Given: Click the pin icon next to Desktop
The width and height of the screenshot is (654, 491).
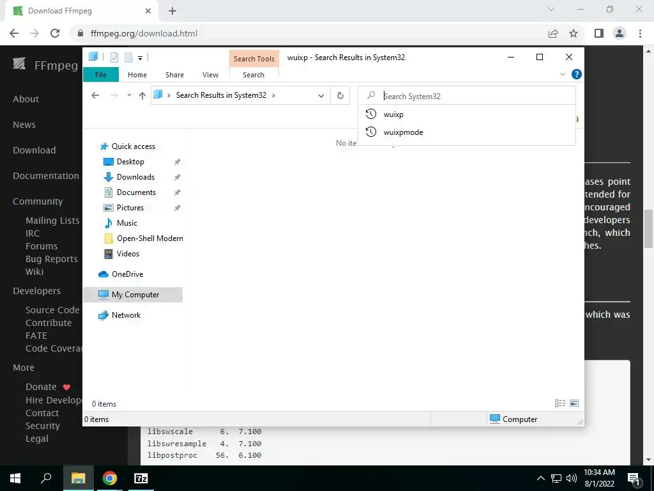Looking at the screenshot, I should pyautogui.click(x=178, y=162).
